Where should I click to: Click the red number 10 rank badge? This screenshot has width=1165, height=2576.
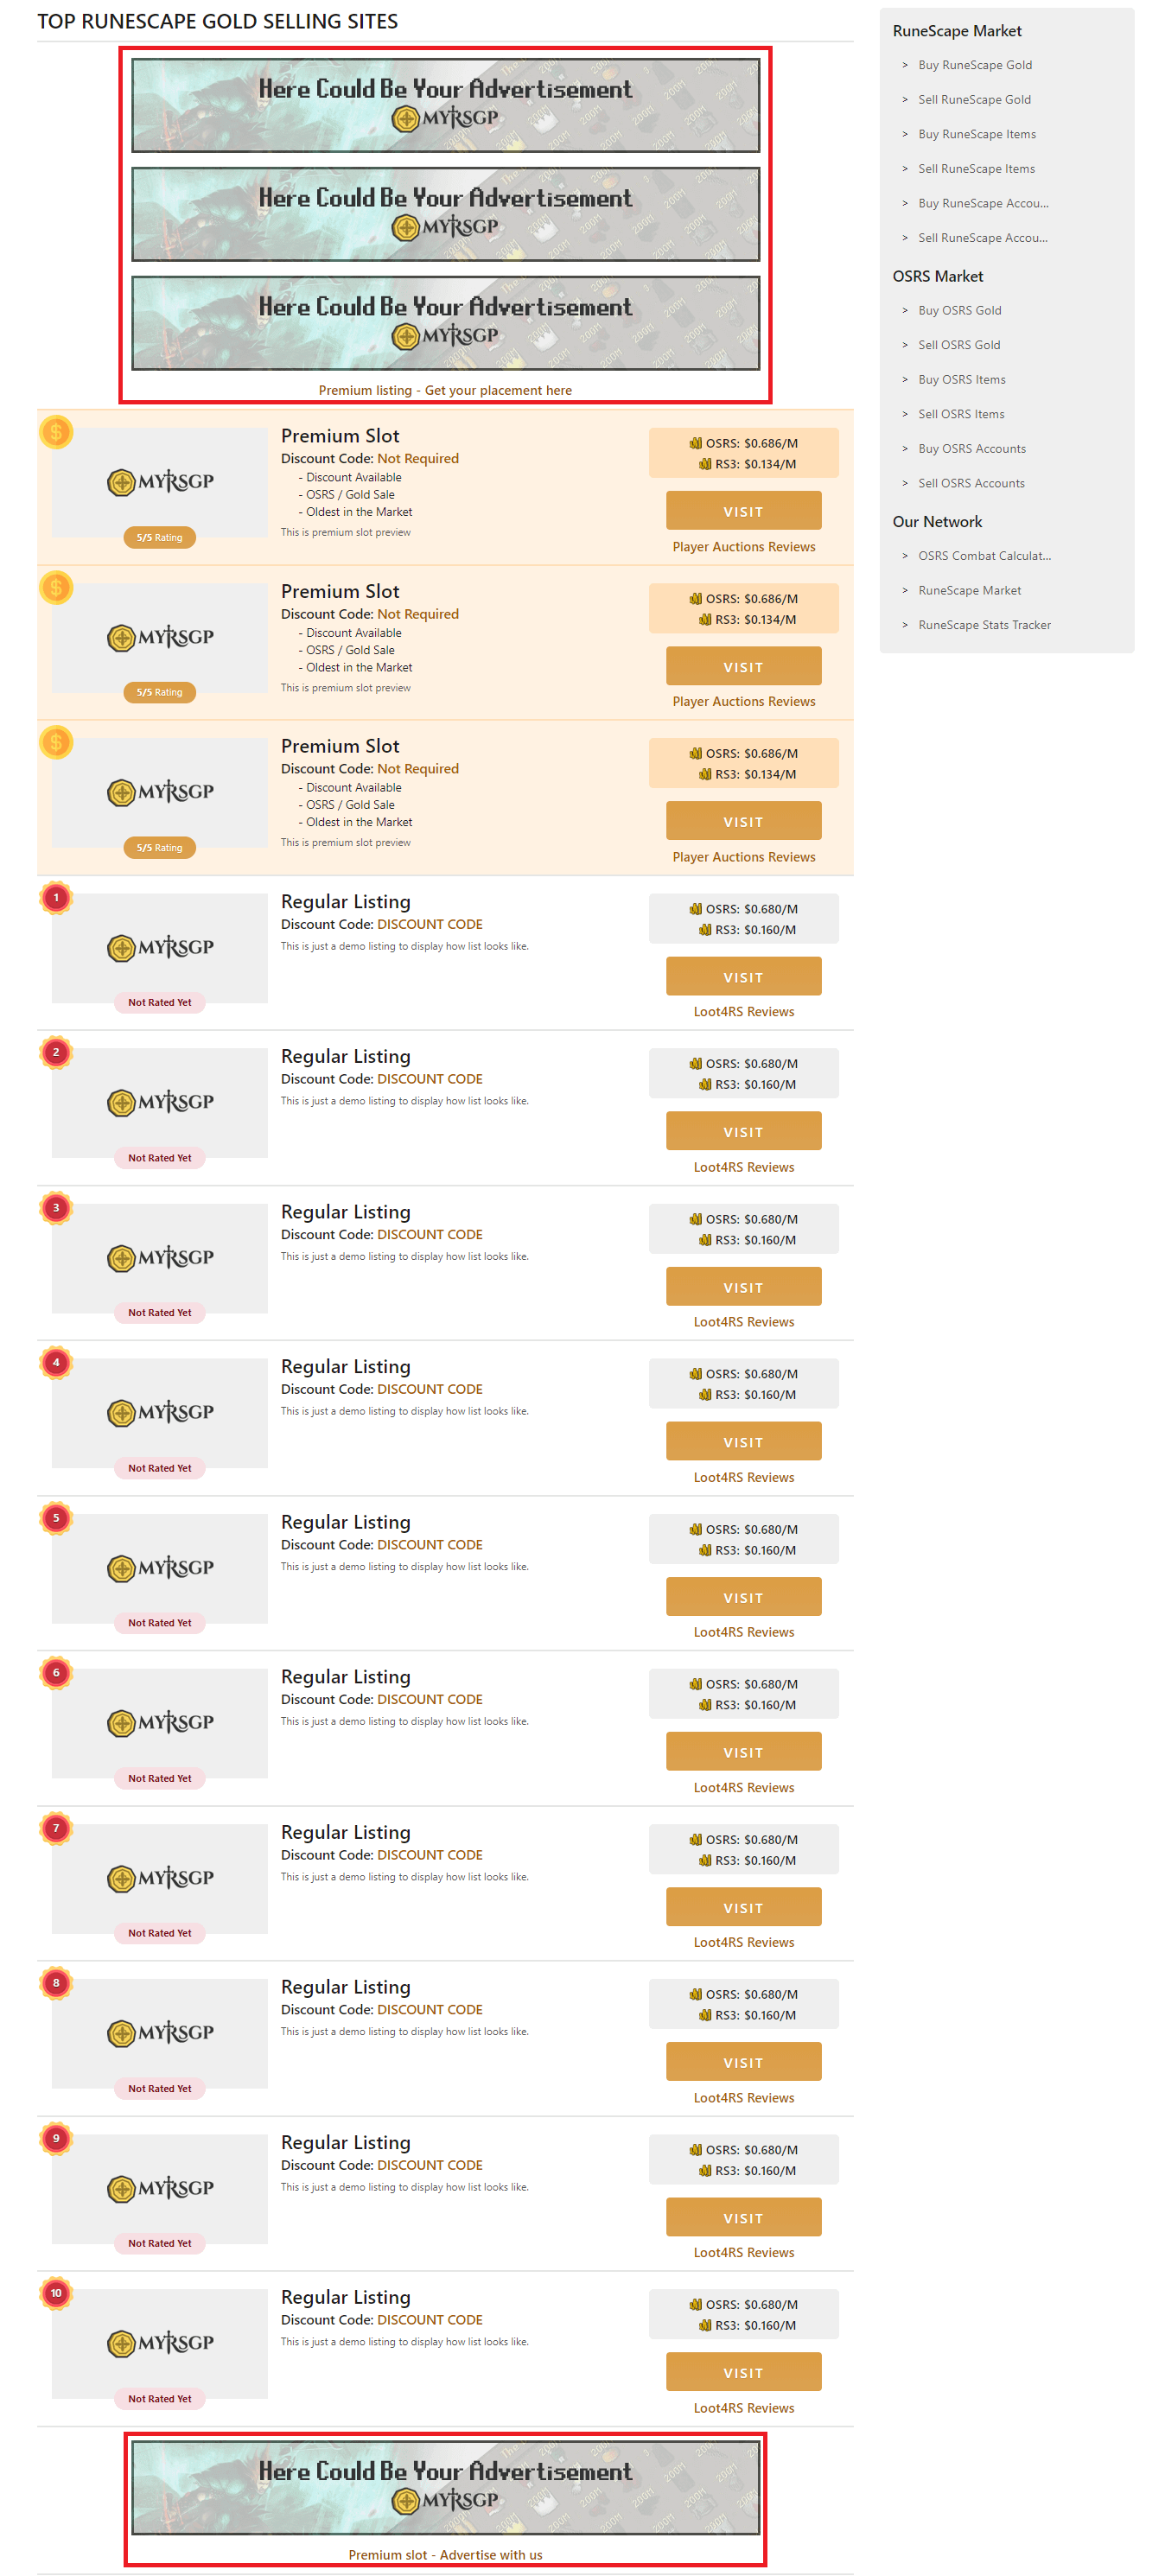coord(56,2293)
